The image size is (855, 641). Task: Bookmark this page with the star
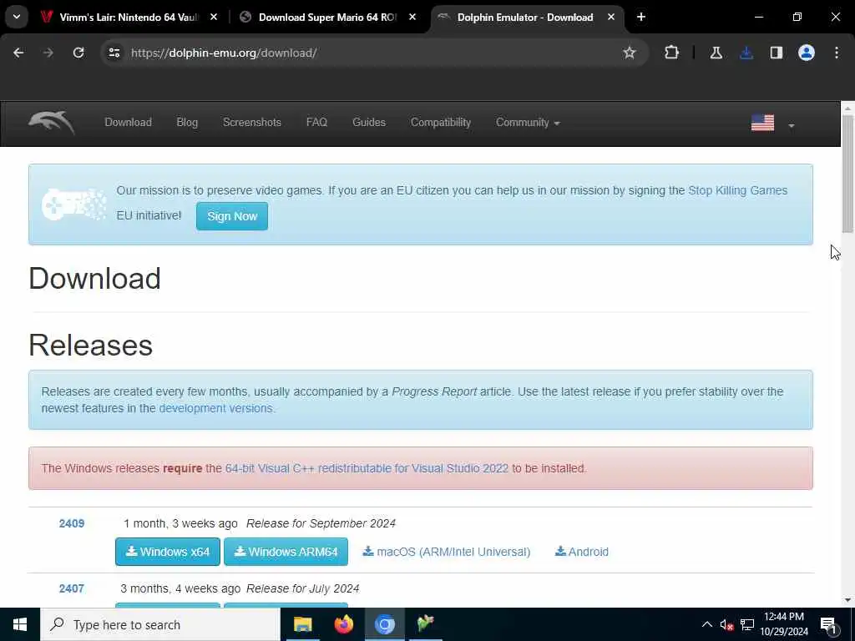click(630, 53)
